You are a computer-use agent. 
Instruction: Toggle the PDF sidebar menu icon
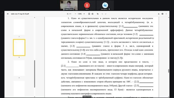point(8,14)
